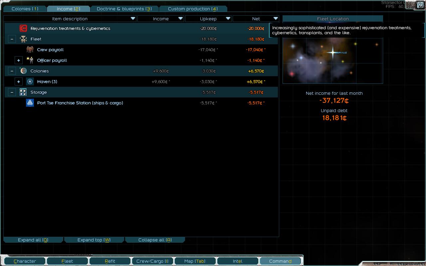Click the help icon in top-right corner
Viewport: 426px width, 266px height.
click(420, 5)
